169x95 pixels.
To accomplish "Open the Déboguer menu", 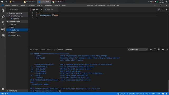I will tap(48, 5).
